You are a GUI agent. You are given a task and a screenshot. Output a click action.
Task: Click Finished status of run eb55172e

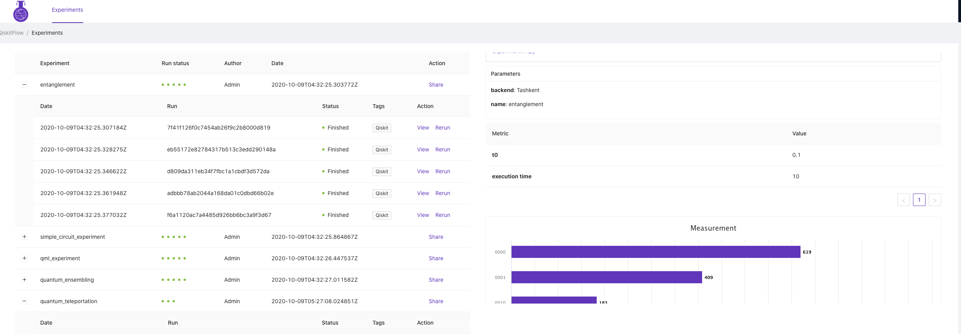(335, 149)
